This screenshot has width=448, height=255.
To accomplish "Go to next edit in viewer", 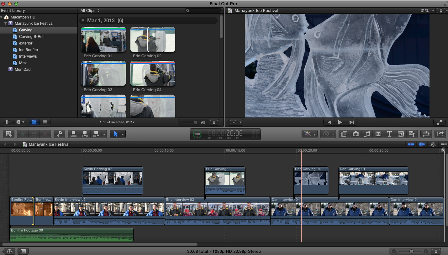I will 351,122.
